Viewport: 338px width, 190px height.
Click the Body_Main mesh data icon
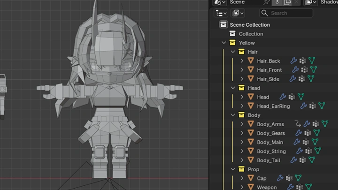tap(315, 142)
